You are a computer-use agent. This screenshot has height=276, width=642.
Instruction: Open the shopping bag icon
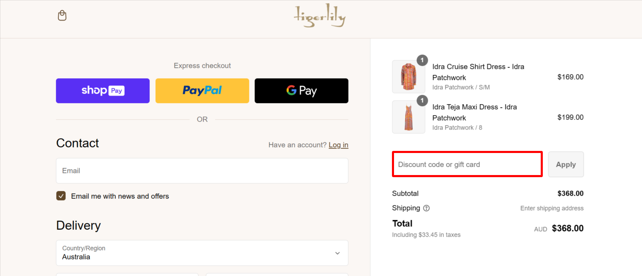62,15
